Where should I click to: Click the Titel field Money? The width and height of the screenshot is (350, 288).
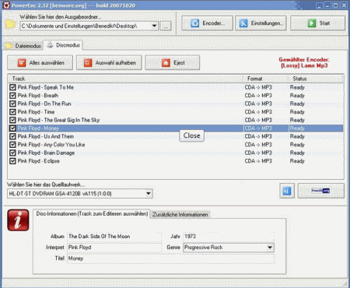pos(170,258)
